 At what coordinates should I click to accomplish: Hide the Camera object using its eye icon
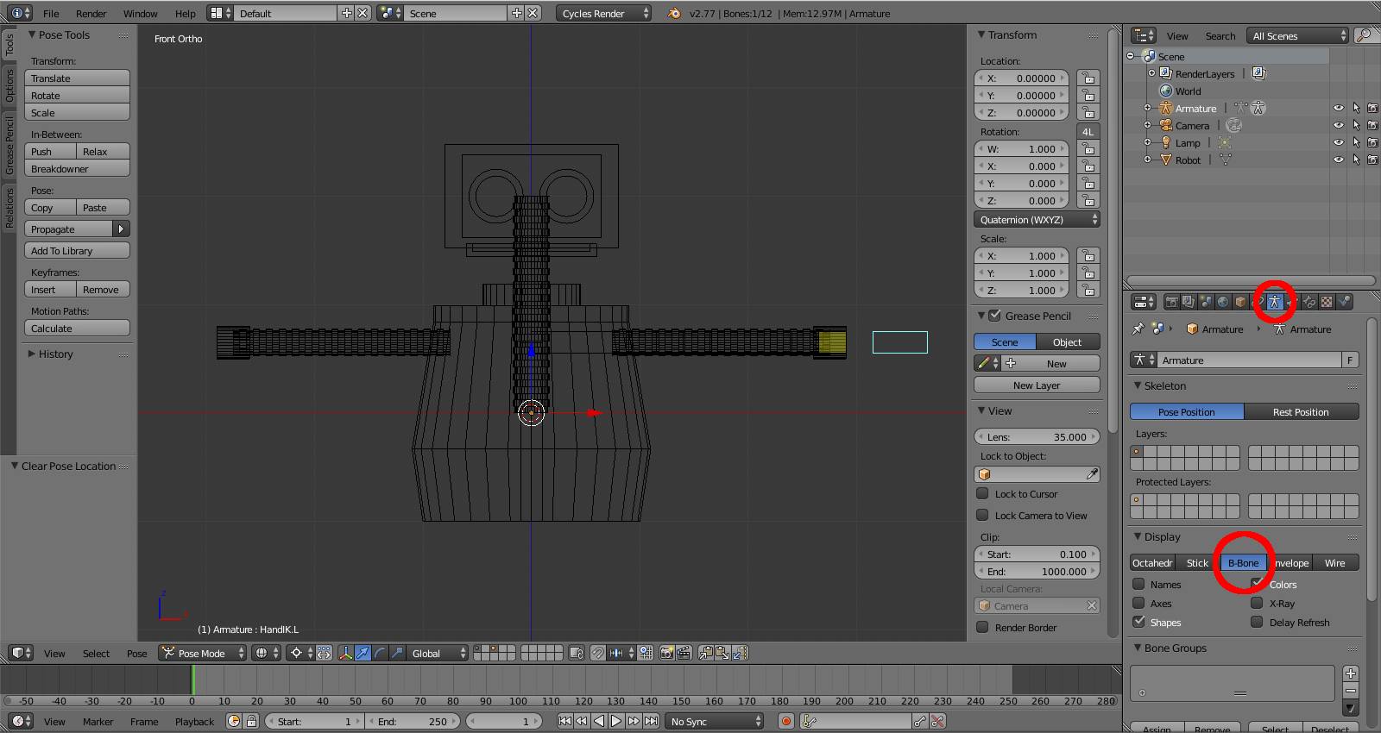[x=1338, y=126]
